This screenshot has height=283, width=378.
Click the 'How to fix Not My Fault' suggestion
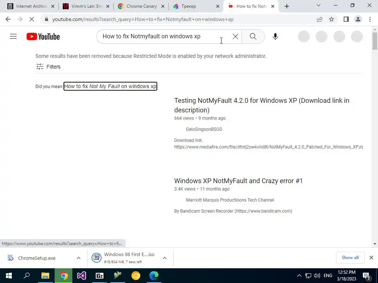pyautogui.click(x=110, y=86)
